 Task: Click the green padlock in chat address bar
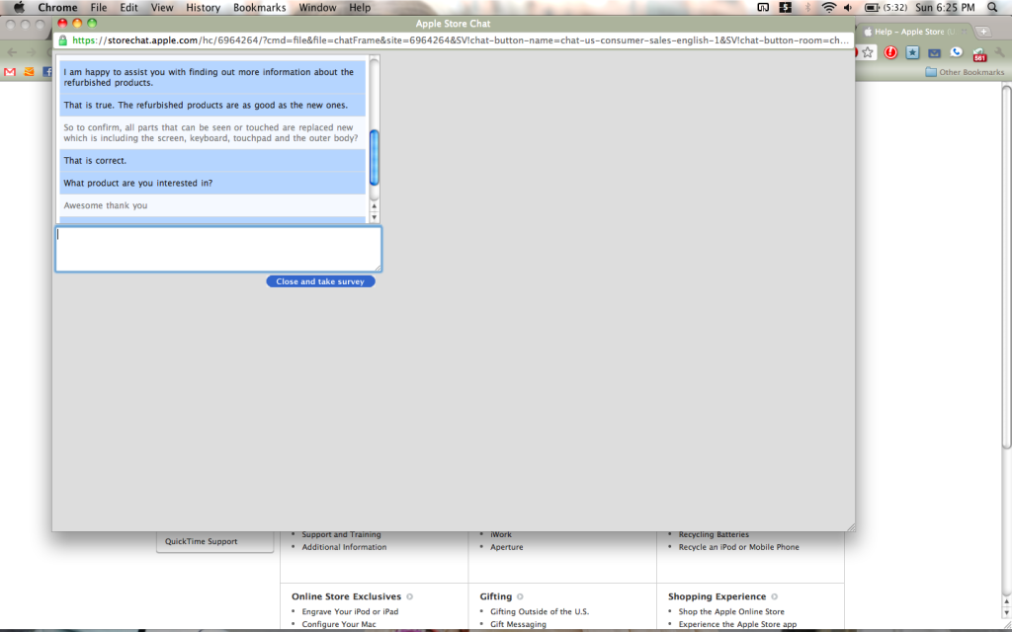coord(62,39)
